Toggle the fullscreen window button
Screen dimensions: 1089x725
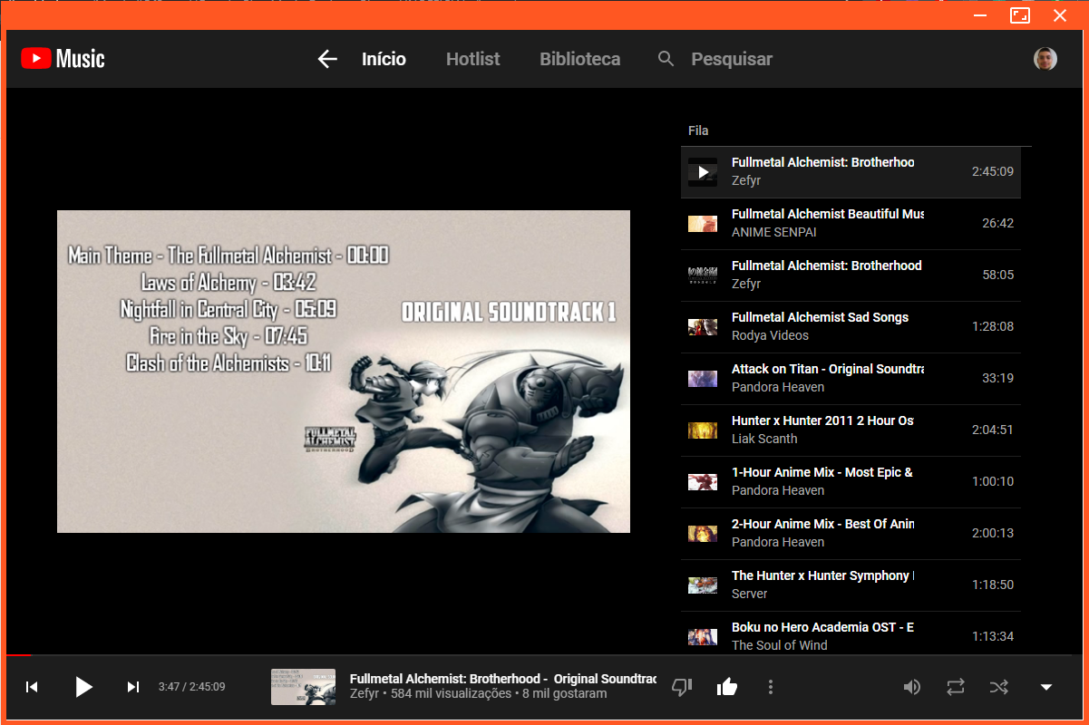[1020, 15]
